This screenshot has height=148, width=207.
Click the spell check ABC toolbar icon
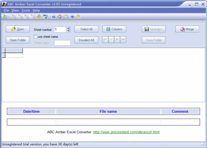[46, 17]
